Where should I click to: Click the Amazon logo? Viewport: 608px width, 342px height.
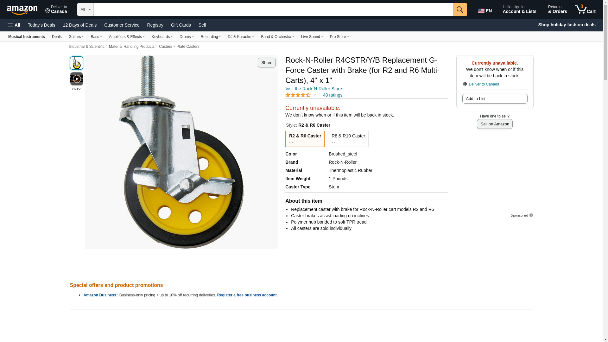point(22,10)
